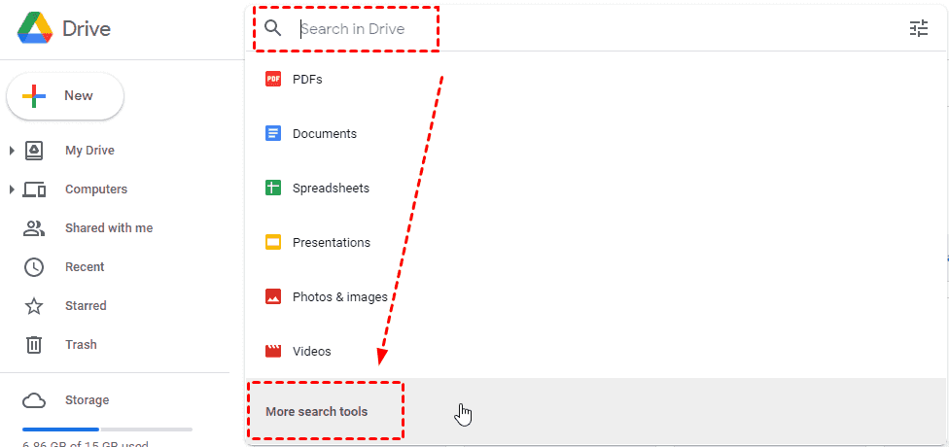Click the yellow Presentations icon
This screenshot has width=949, height=447.
(273, 243)
